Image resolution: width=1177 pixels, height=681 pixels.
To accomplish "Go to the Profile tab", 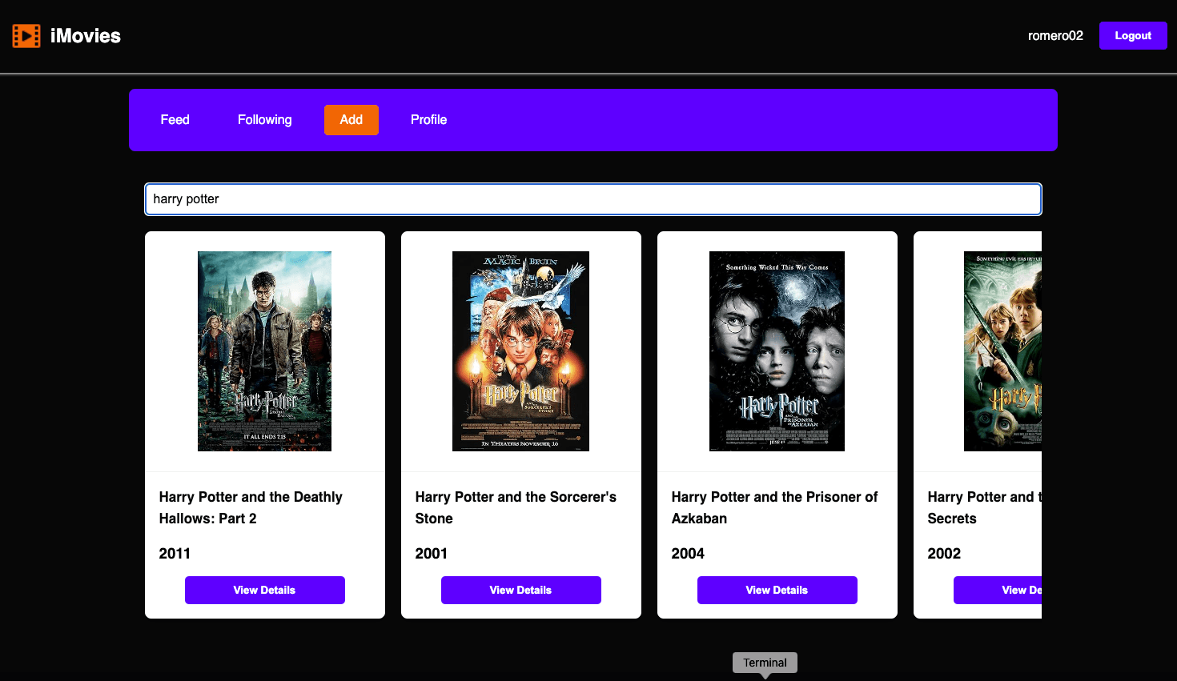I will (x=428, y=120).
